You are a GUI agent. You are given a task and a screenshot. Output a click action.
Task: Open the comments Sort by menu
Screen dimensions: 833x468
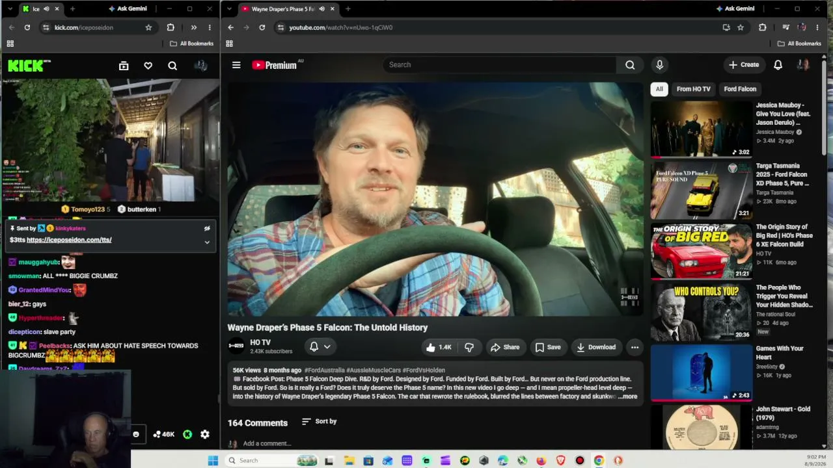[319, 421]
